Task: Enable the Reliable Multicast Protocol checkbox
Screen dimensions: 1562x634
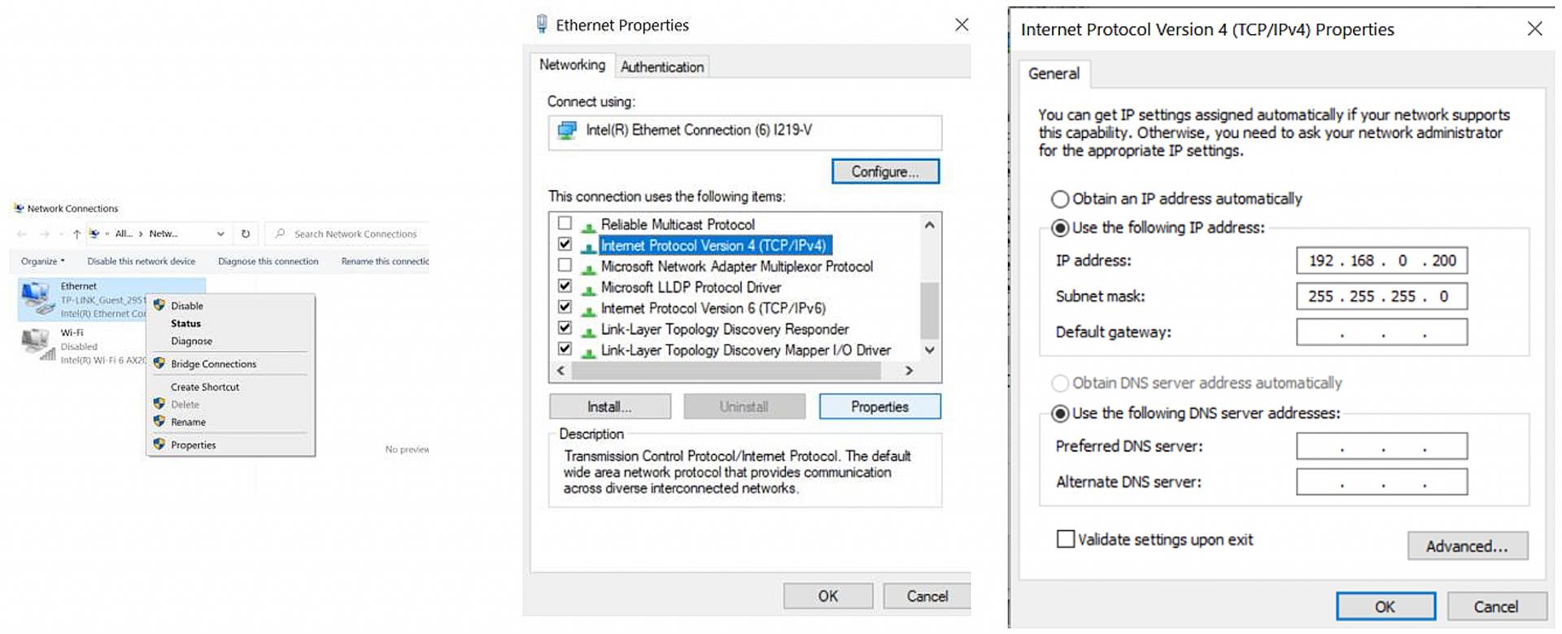Action: coord(565,224)
